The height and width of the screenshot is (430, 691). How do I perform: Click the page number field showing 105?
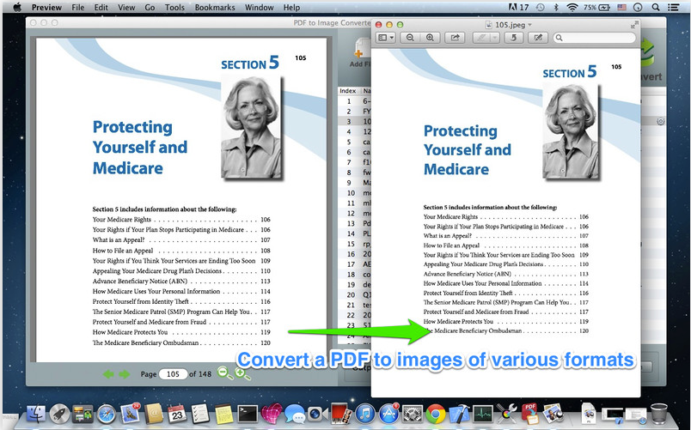(173, 374)
